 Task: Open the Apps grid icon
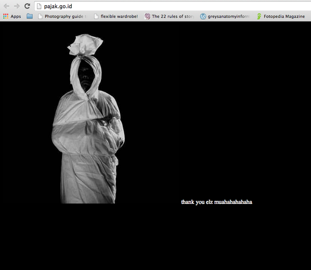(6, 16)
